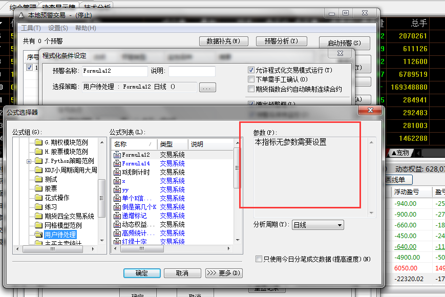Click formula icon beside 单个K信...

[x=117, y=198]
